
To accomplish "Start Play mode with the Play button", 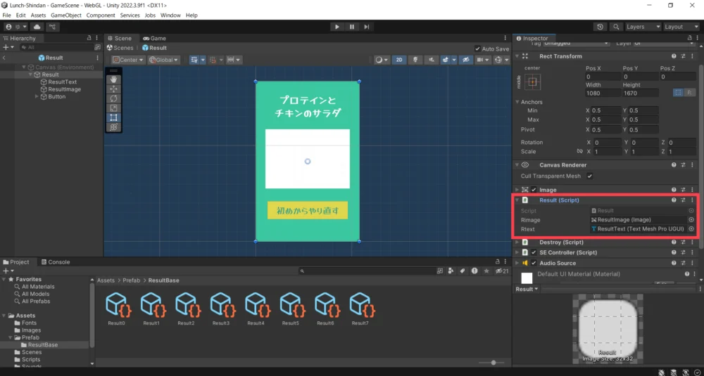I will pyautogui.click(x=337, y=27).
